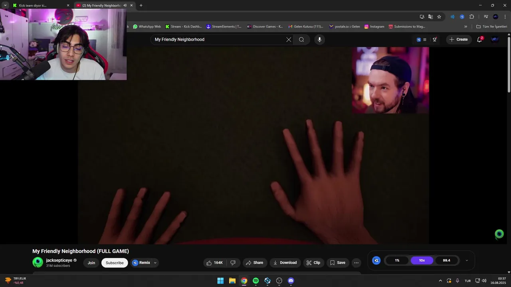Click the 10x purple stat pill

point(422,260)
